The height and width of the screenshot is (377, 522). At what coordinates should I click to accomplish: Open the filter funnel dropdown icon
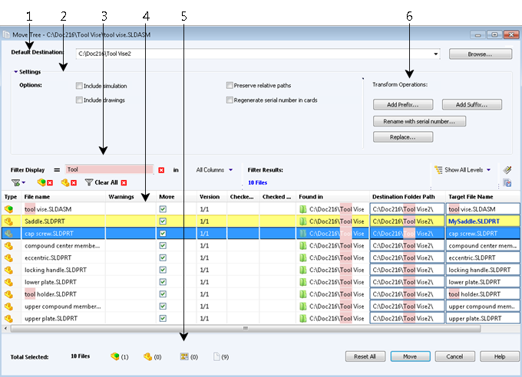point(18,182)
